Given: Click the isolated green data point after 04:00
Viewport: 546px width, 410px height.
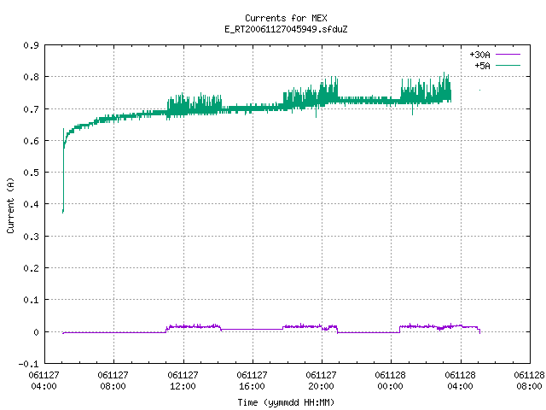Looking at the screenshot, I should coord(479,90).
